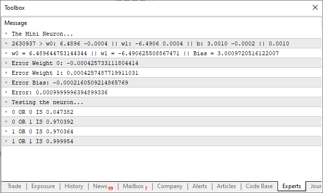Screen dimensions: 323x193
Task: Open the partially visible Journal tab
Action: click(x=315, y=186)
